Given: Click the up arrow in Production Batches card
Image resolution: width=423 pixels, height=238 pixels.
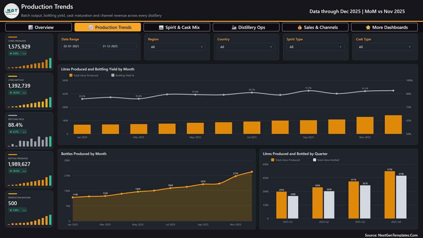Looking at the screenshot, I should point(11,210).
